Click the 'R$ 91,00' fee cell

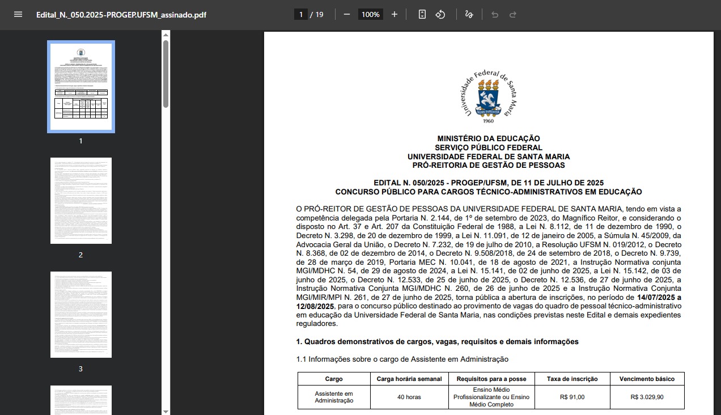[574, 397]
